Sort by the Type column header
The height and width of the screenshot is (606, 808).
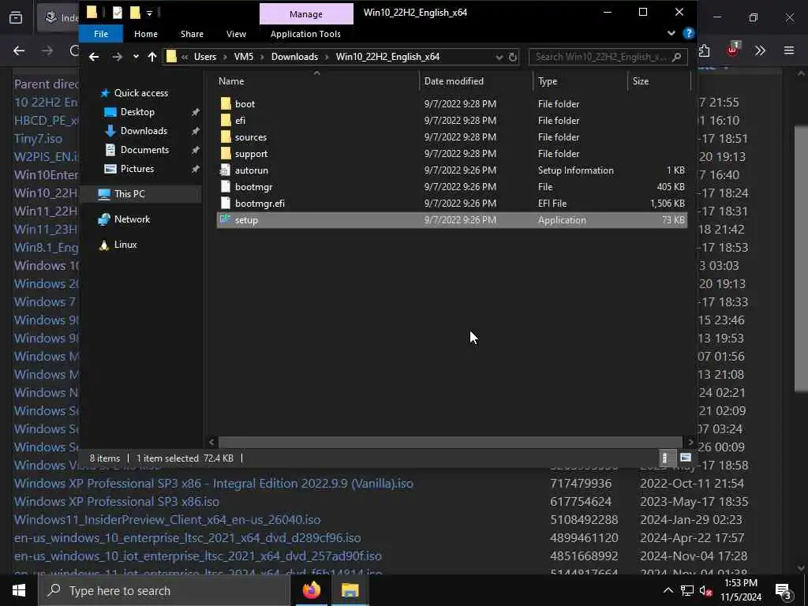(548, 81)
